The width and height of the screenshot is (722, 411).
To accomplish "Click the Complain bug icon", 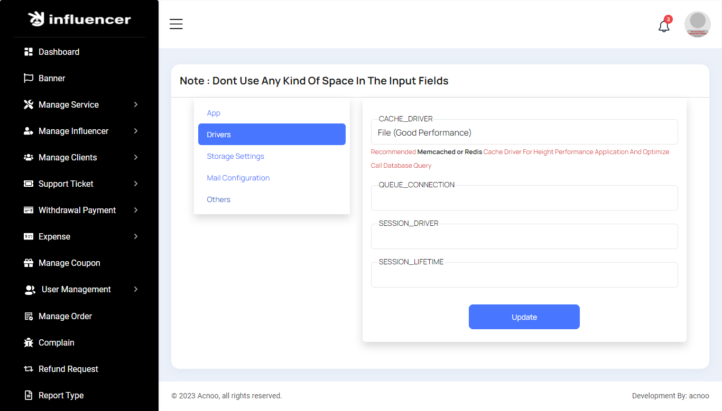I will pyautogui.click(x=29, y=342).
